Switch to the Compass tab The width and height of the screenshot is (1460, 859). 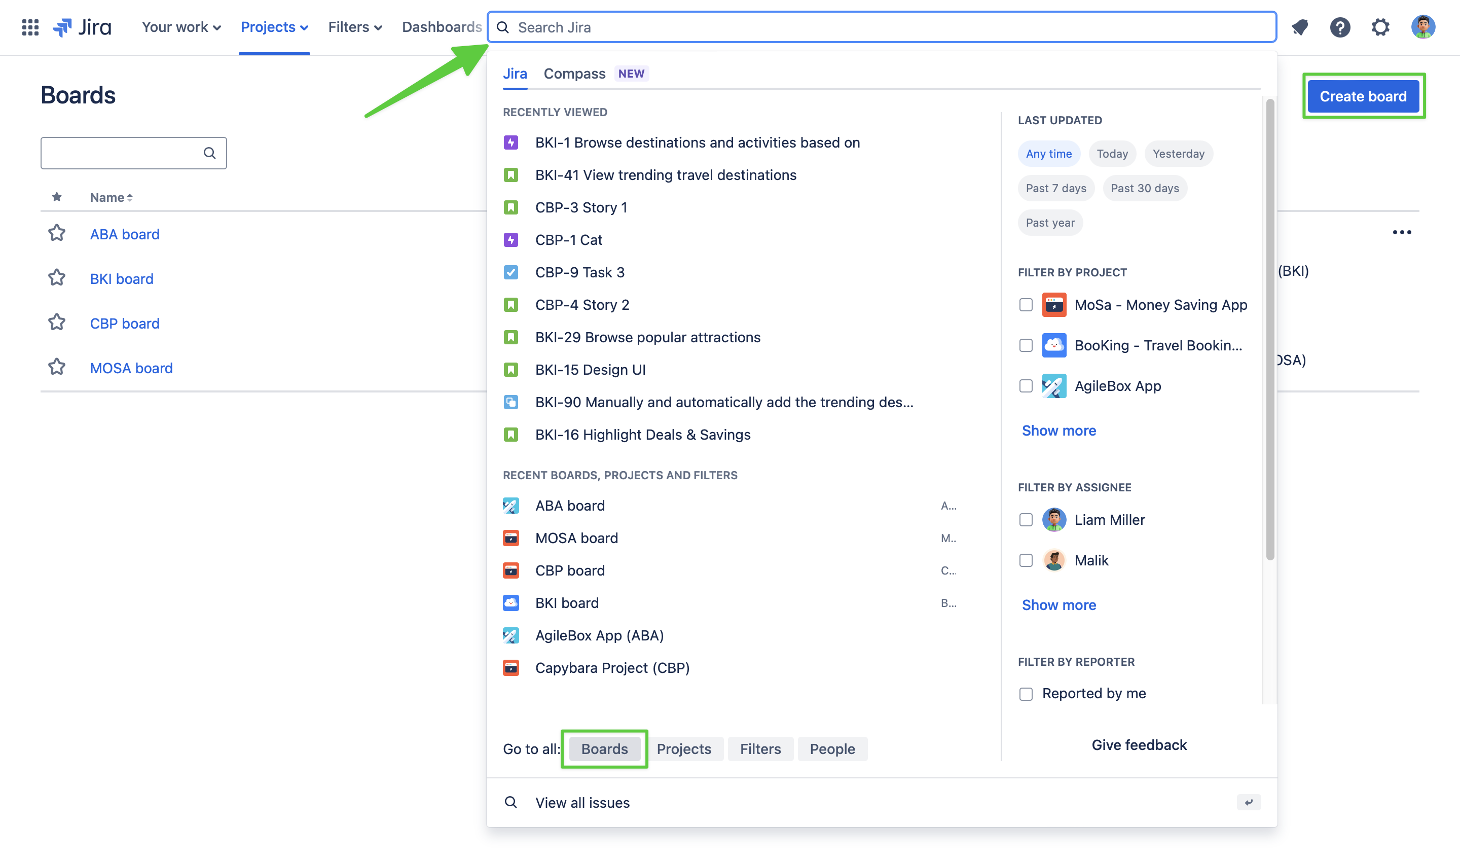(x=574, y=74)
